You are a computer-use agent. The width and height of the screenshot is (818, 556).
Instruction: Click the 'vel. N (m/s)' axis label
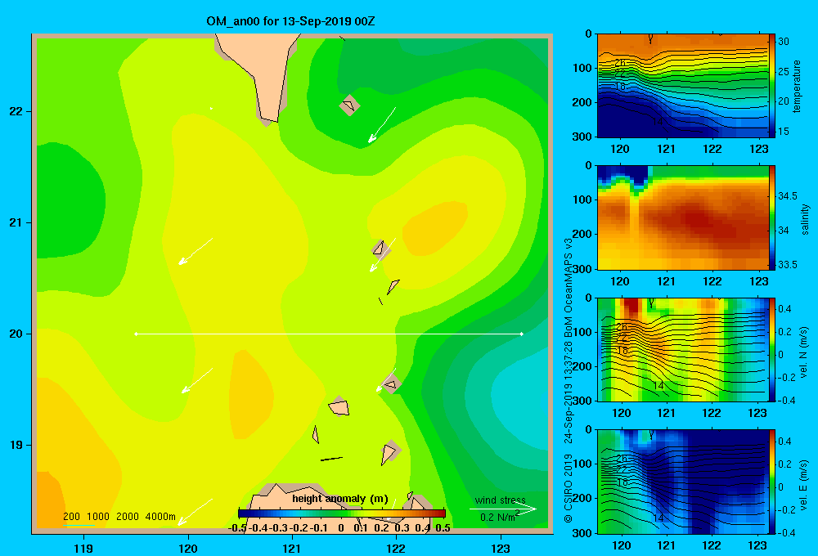coord(804,352)
